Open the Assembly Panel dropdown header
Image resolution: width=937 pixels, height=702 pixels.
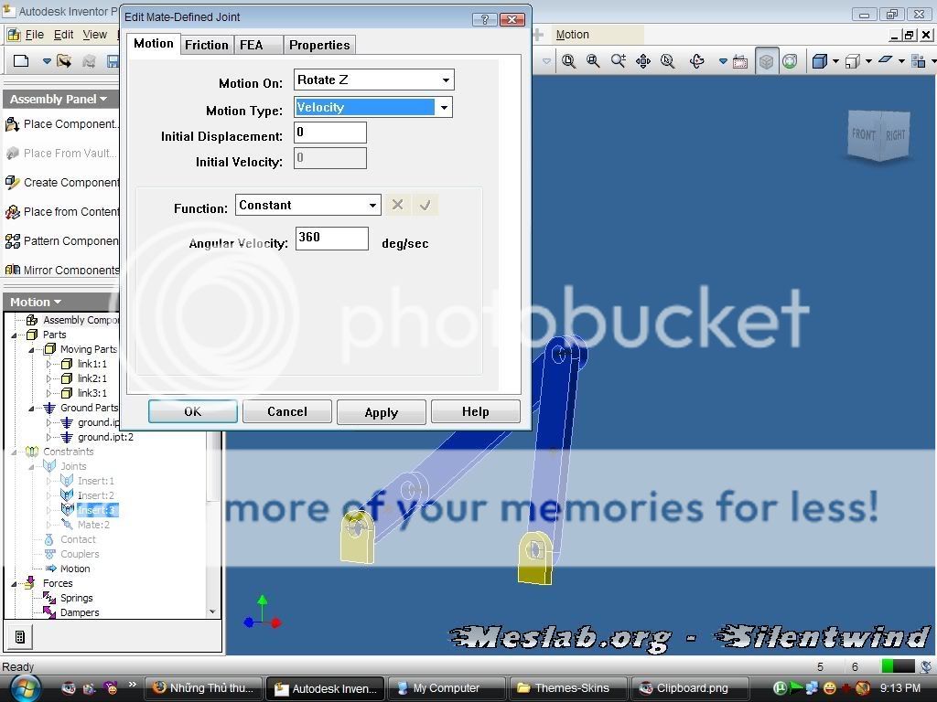coord(59,99)
